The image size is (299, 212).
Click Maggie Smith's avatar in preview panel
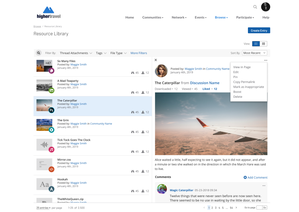tap(161, 71)
